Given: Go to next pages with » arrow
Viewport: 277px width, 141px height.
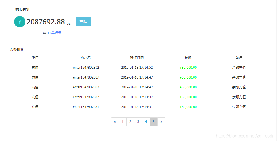Looking at the screenshot, I should click(x=161, y=122).
